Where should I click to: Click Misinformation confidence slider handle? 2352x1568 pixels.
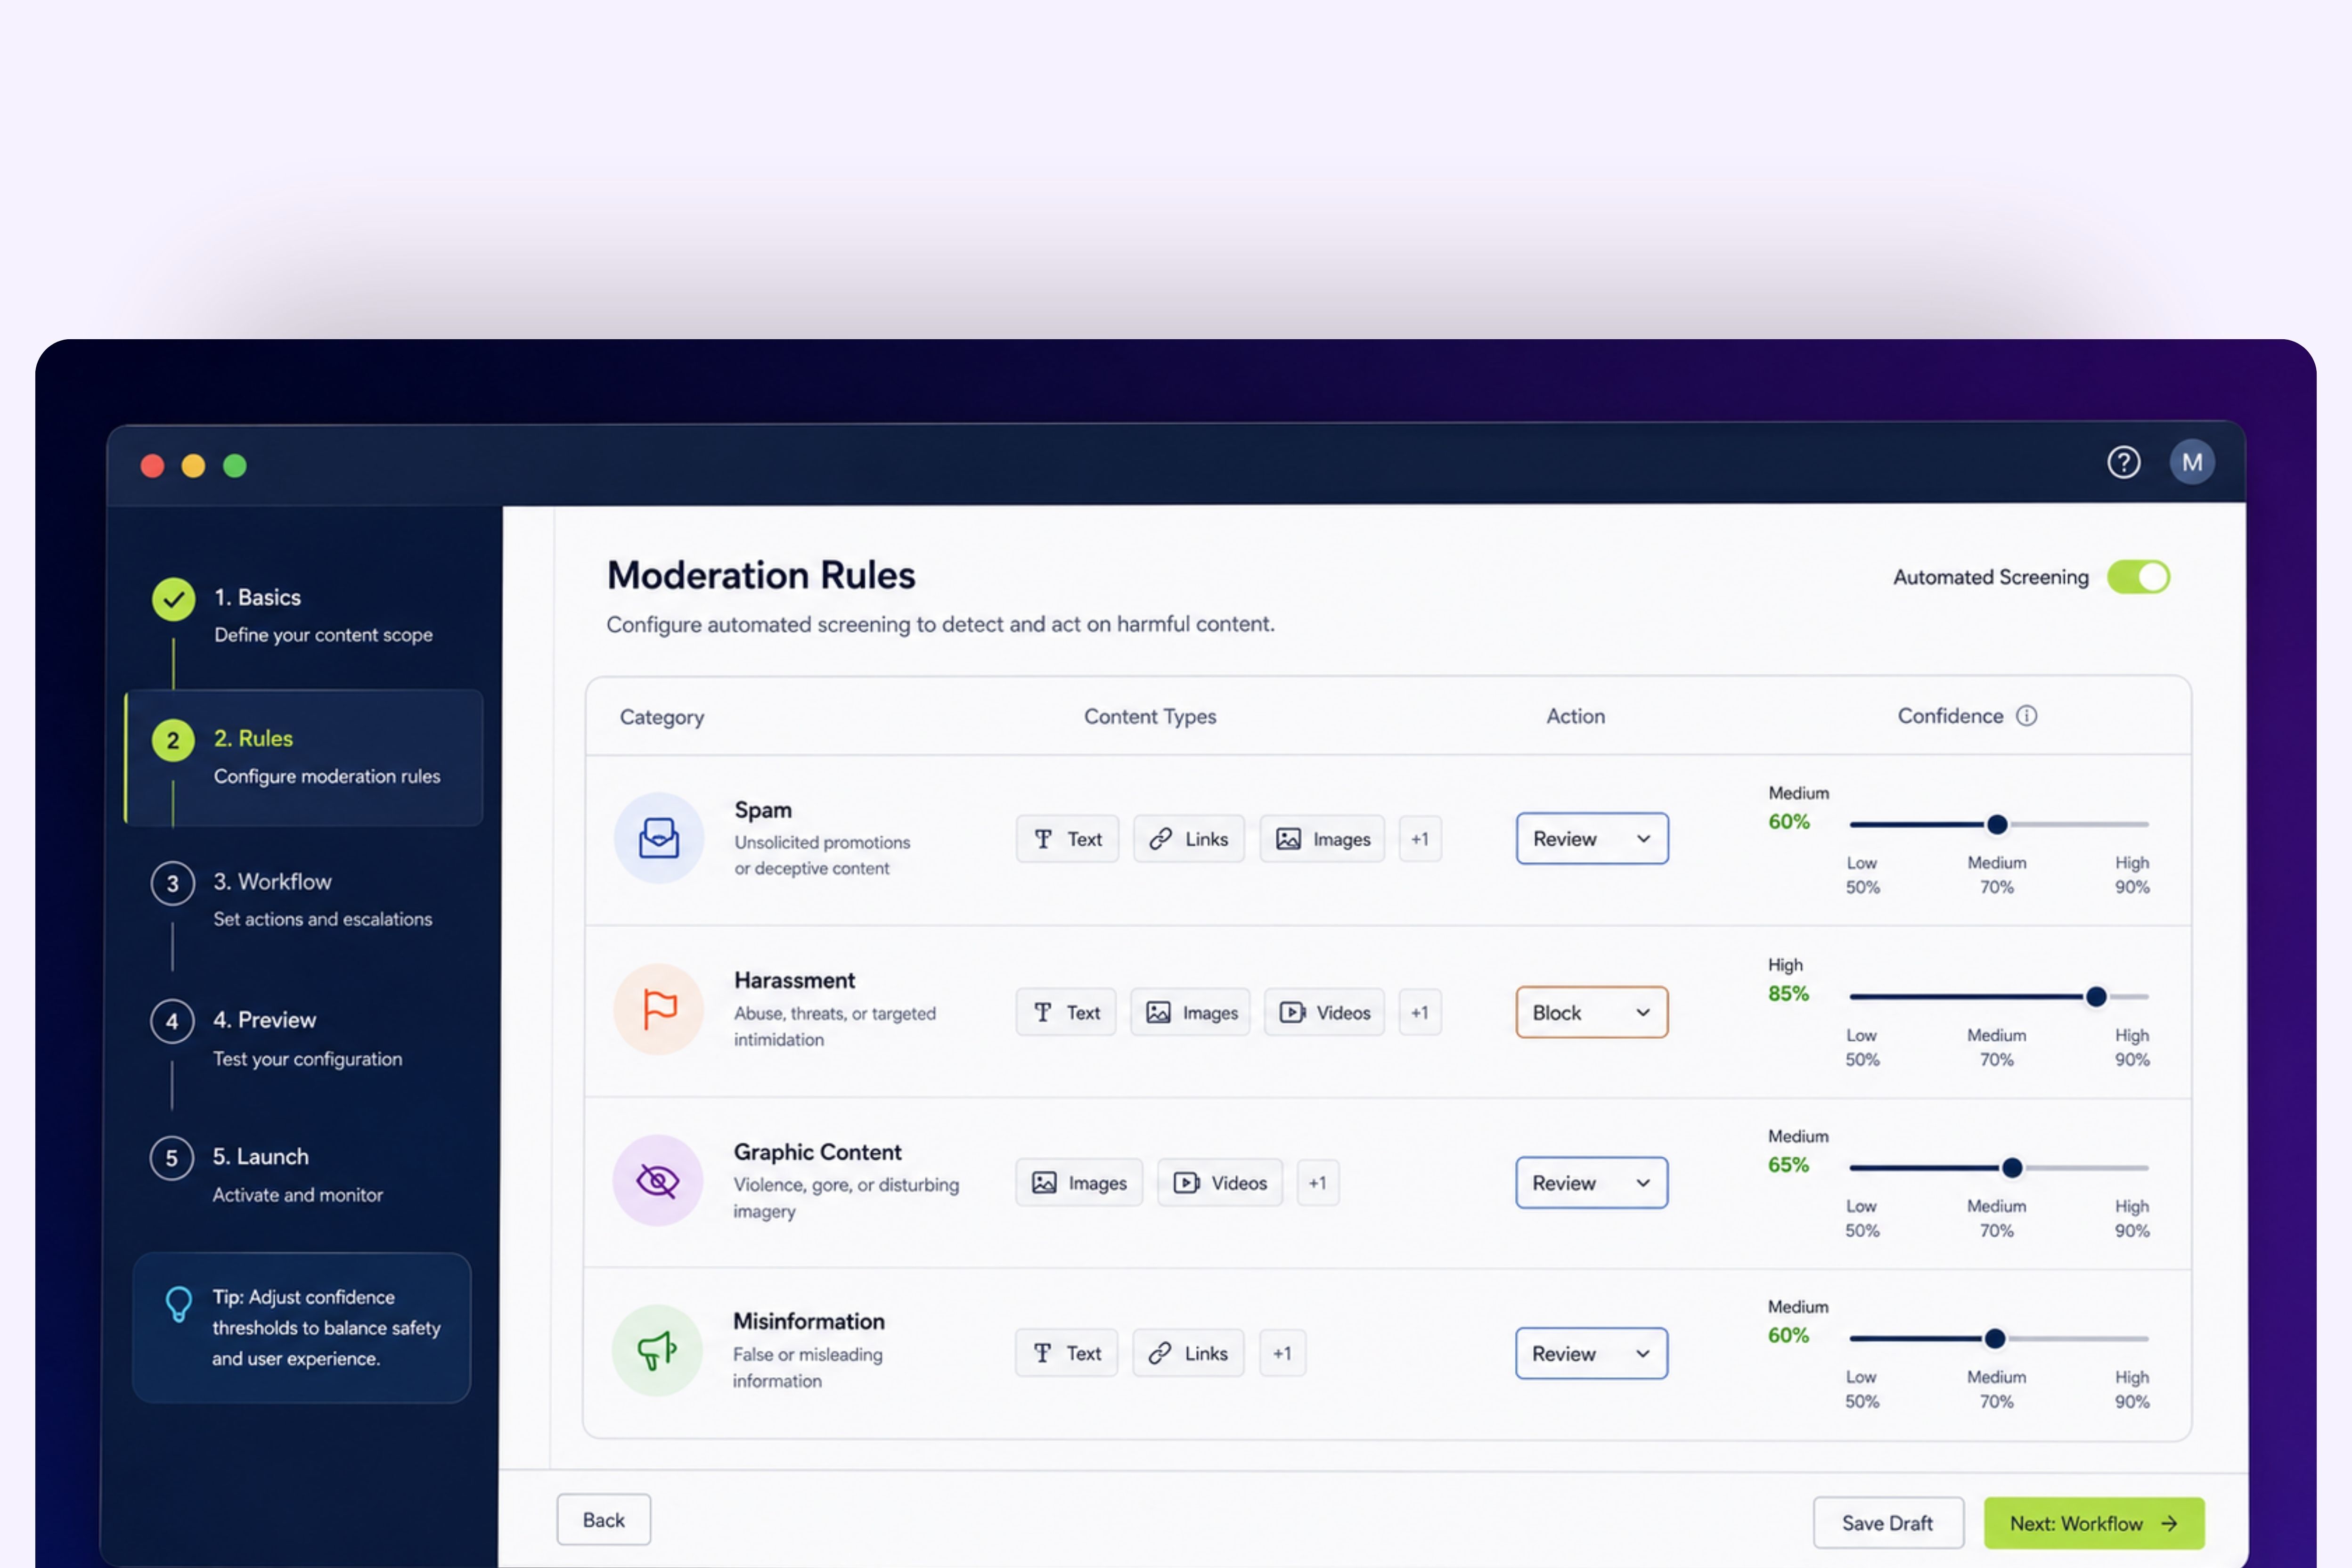(1995, 1338)
